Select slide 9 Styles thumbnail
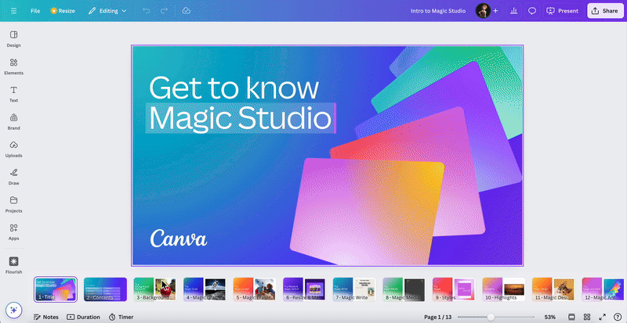The image size is (627, 323). (x=454, y=289)
